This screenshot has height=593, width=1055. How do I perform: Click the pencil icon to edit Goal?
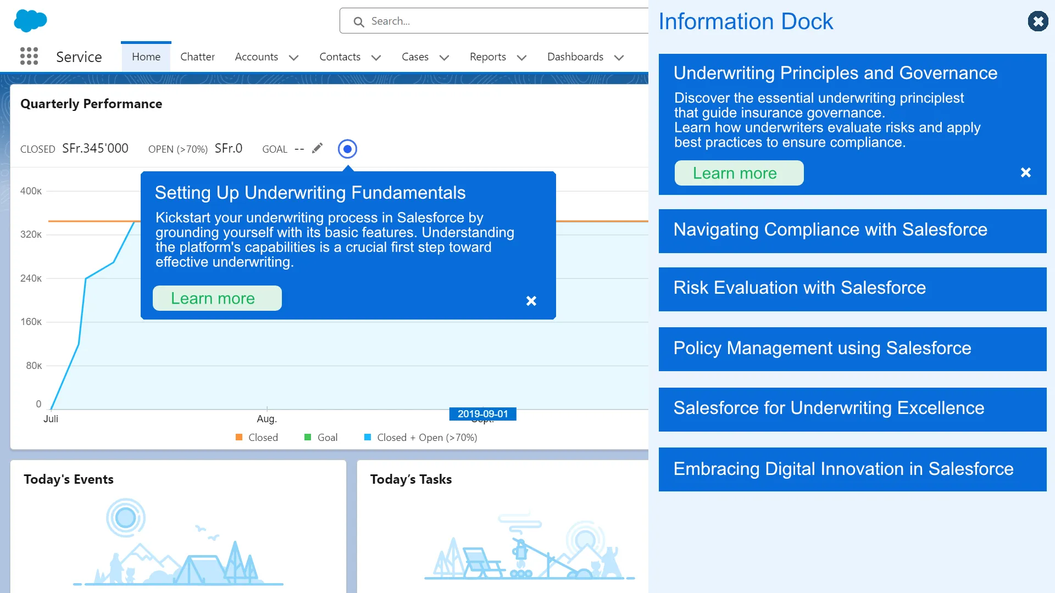coord(317,148)
